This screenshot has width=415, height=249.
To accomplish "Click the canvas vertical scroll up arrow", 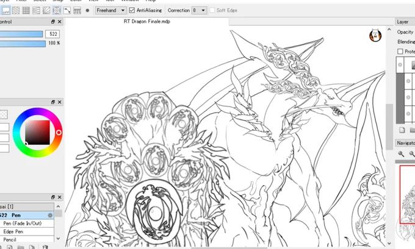I will point(389,30).
